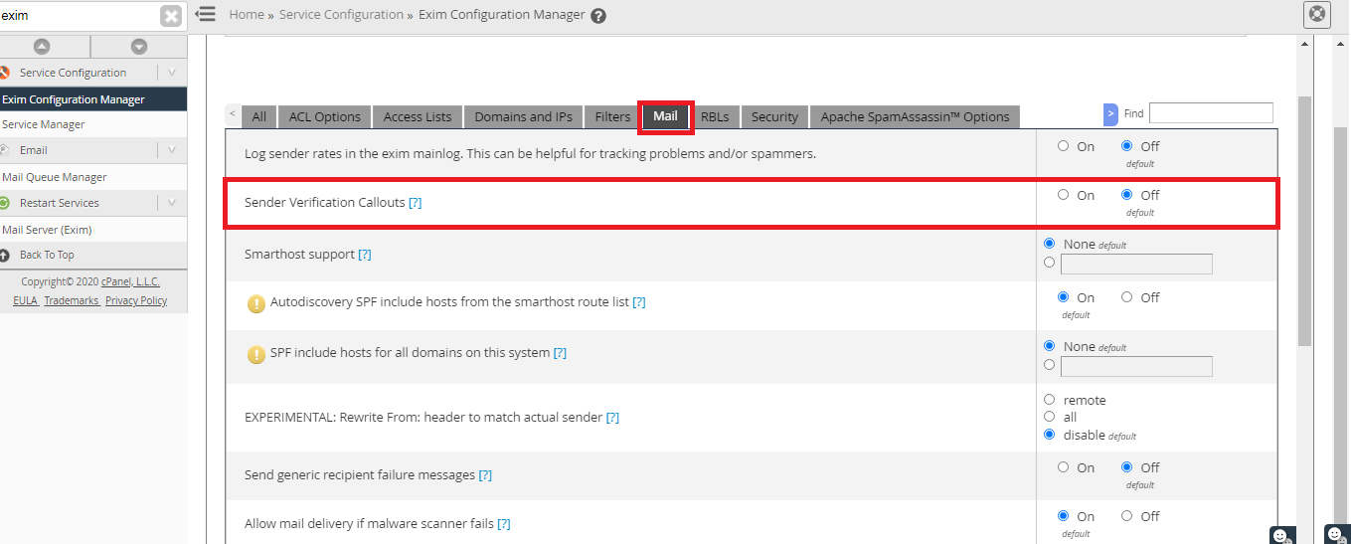Screen dimensions: 1351x544
Task: Click the SPF include hosts text field
Action: (1136, 366)
